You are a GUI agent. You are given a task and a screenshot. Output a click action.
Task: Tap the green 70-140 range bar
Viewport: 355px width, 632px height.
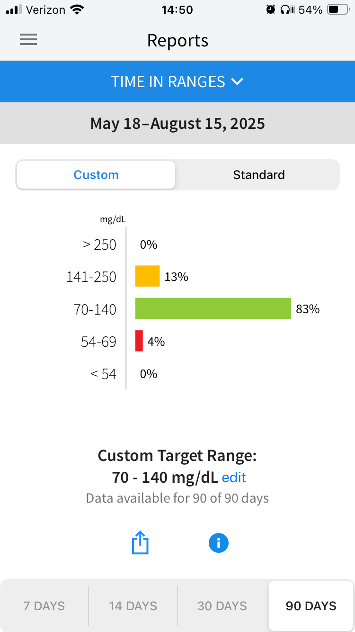213,308
